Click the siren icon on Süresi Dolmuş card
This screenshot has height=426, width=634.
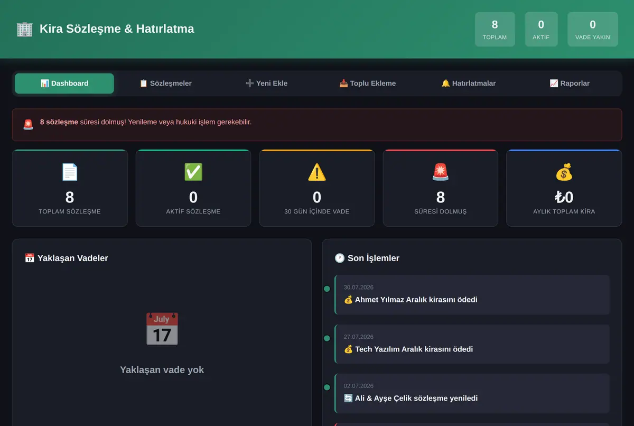point(441,172)
